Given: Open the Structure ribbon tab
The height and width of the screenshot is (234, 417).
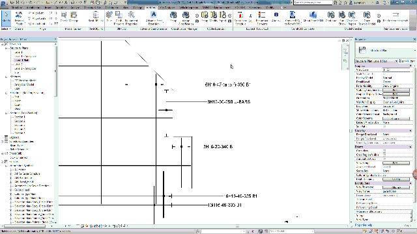Looking at the screenshot, I should click(17, 8).
